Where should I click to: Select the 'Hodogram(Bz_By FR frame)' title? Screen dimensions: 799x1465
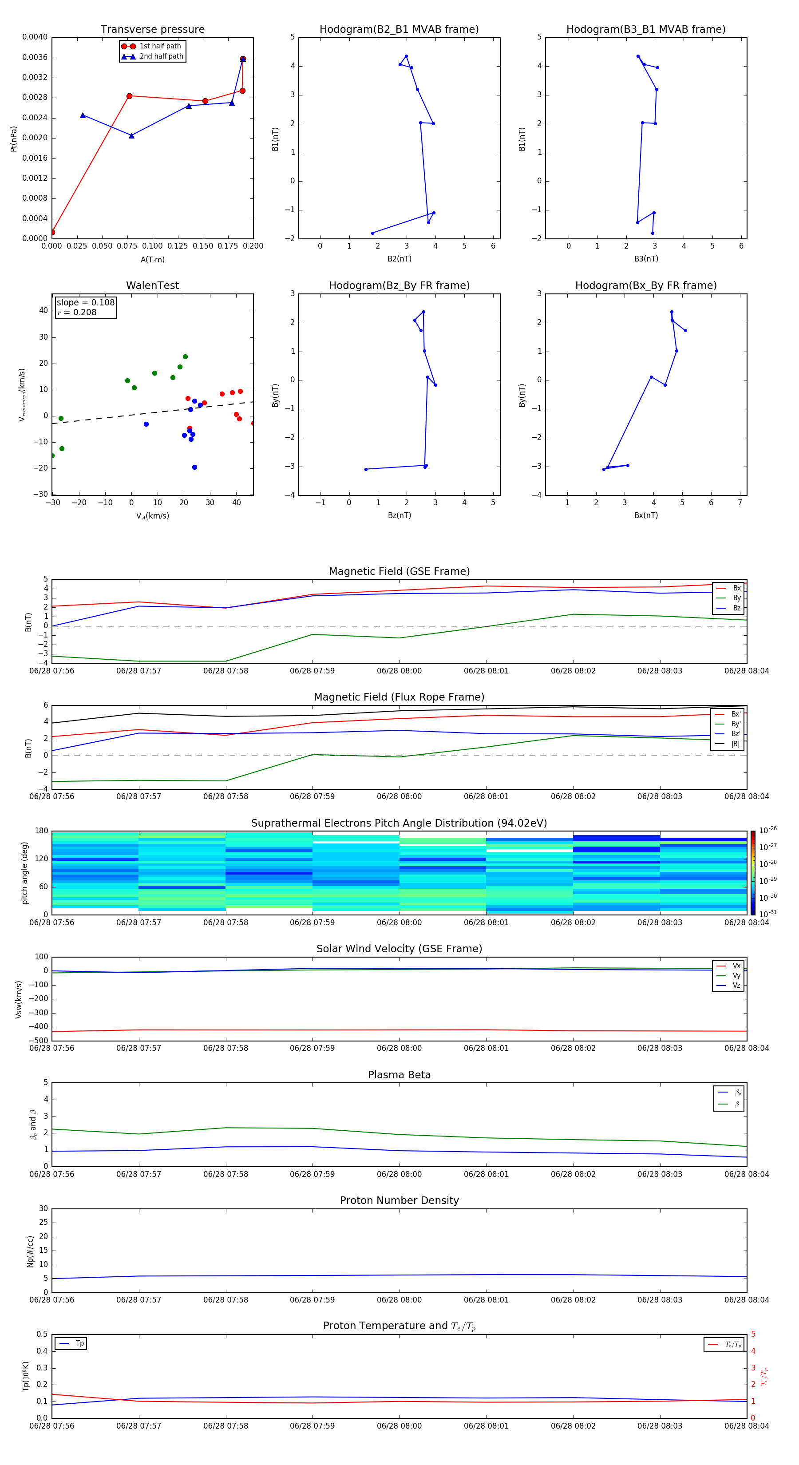point(399,285)
